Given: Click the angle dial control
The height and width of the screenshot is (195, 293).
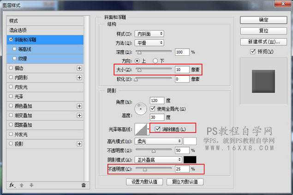Looking at the screenshot, I should 141,109.
